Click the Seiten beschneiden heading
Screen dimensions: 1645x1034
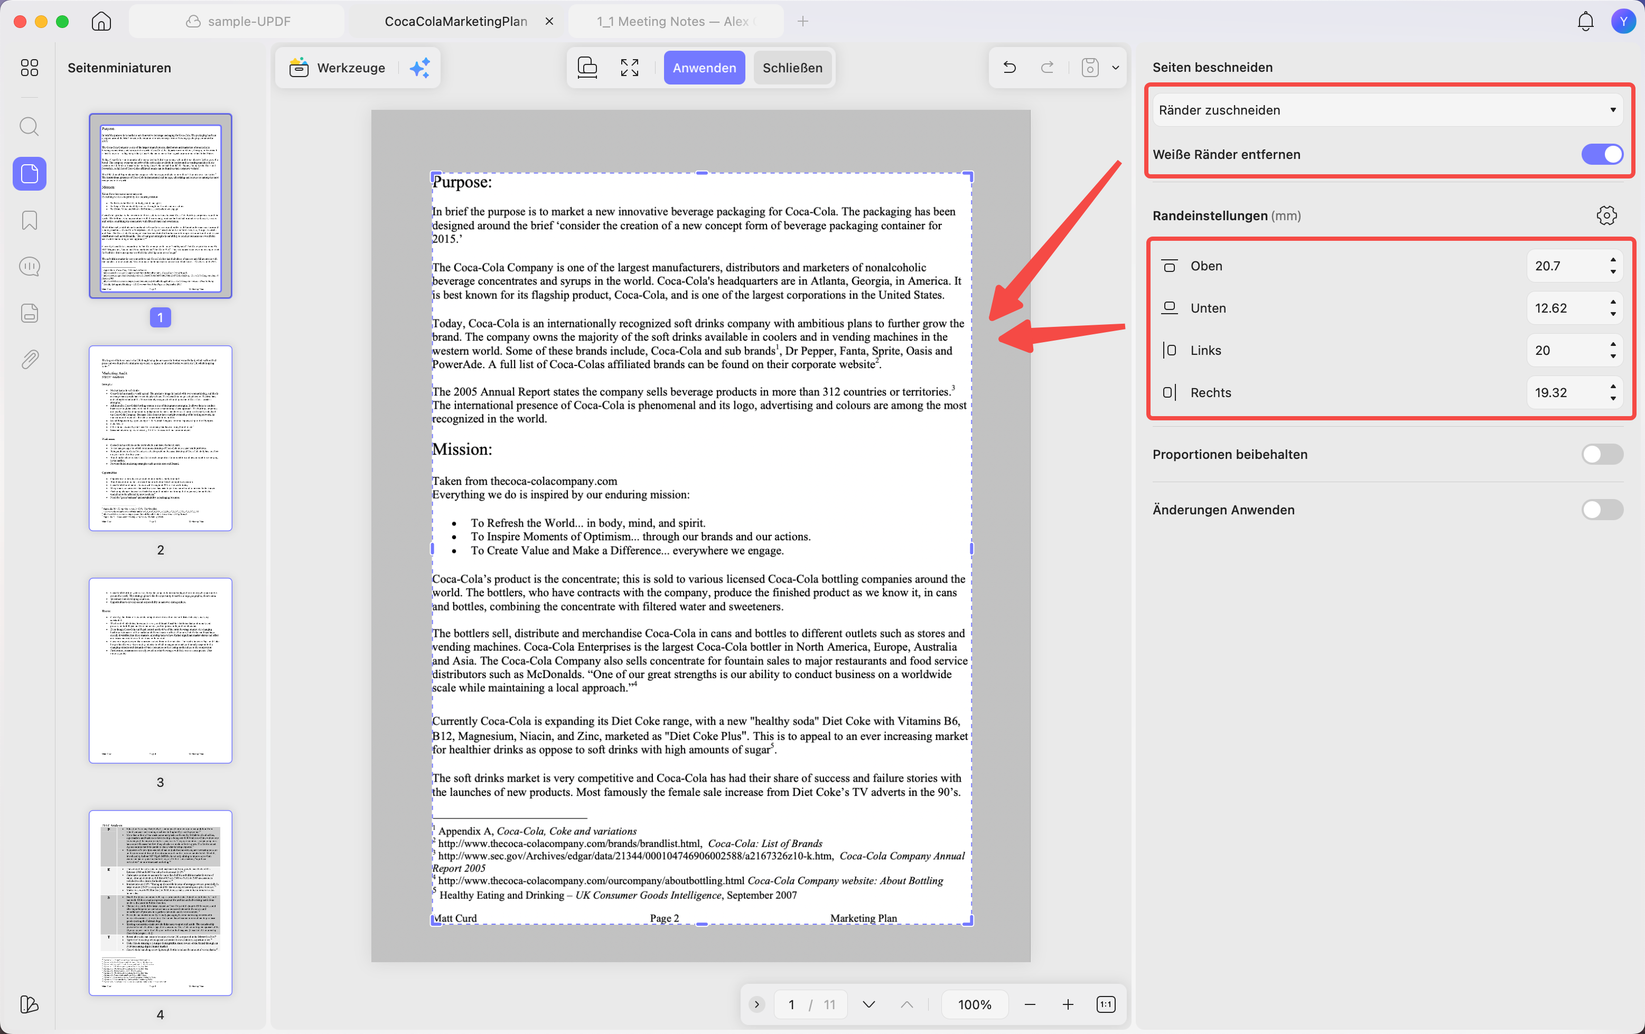coord(1212,67)
